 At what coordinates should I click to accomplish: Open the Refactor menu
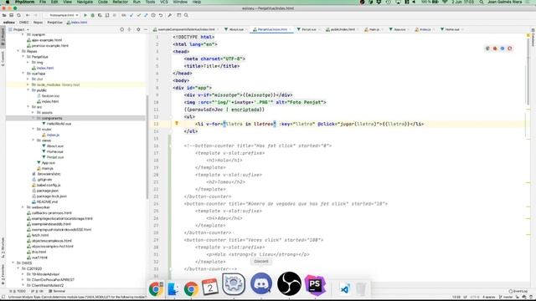[121, 2]
